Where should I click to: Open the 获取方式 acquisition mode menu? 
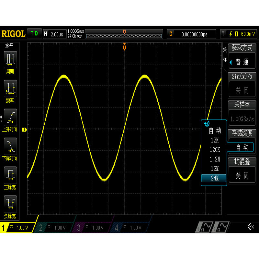coord(242,61)
